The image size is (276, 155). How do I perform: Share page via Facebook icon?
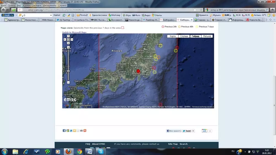coord(64,130)
